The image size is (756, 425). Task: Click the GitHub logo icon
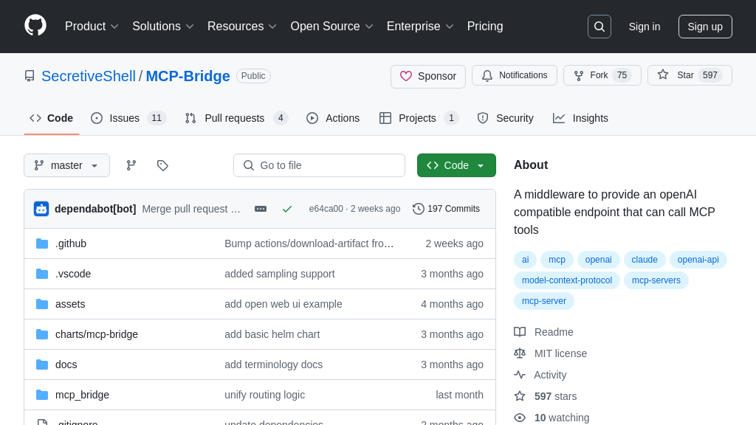pos(35,26)
